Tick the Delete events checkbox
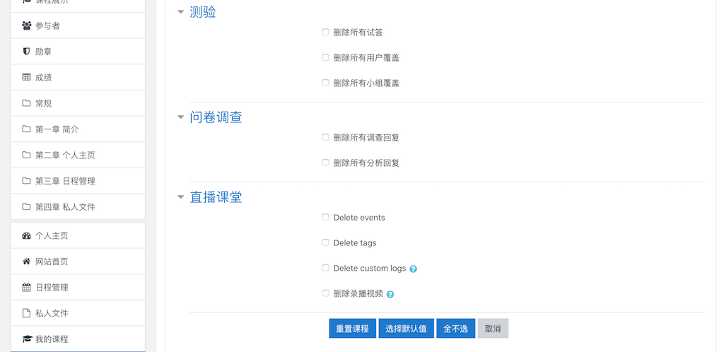The width and height of the screenshot is (724, 352). click(x=325, y=217)
